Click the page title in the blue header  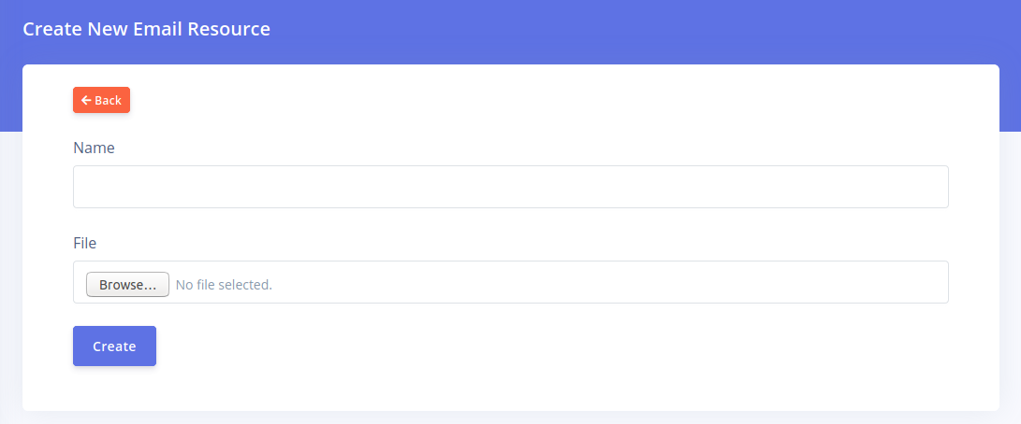[146, 29]
